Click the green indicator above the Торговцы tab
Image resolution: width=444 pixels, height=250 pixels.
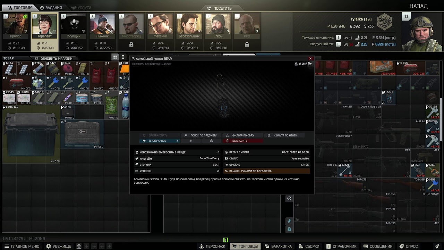(225, 240)
